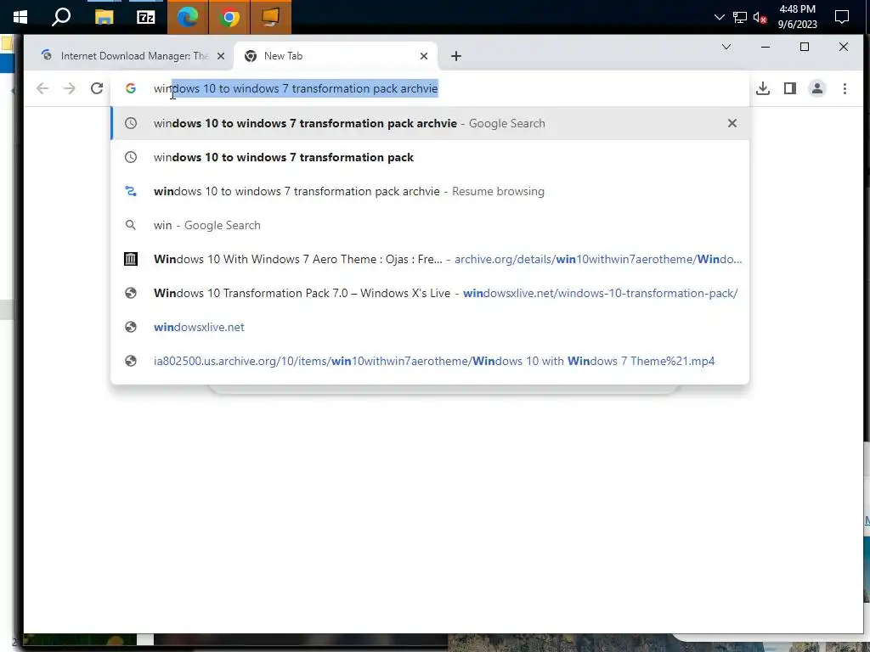Open the orange monitor app in the taskbar
This screenshot has width=870, height=652.
click(271, 17)
